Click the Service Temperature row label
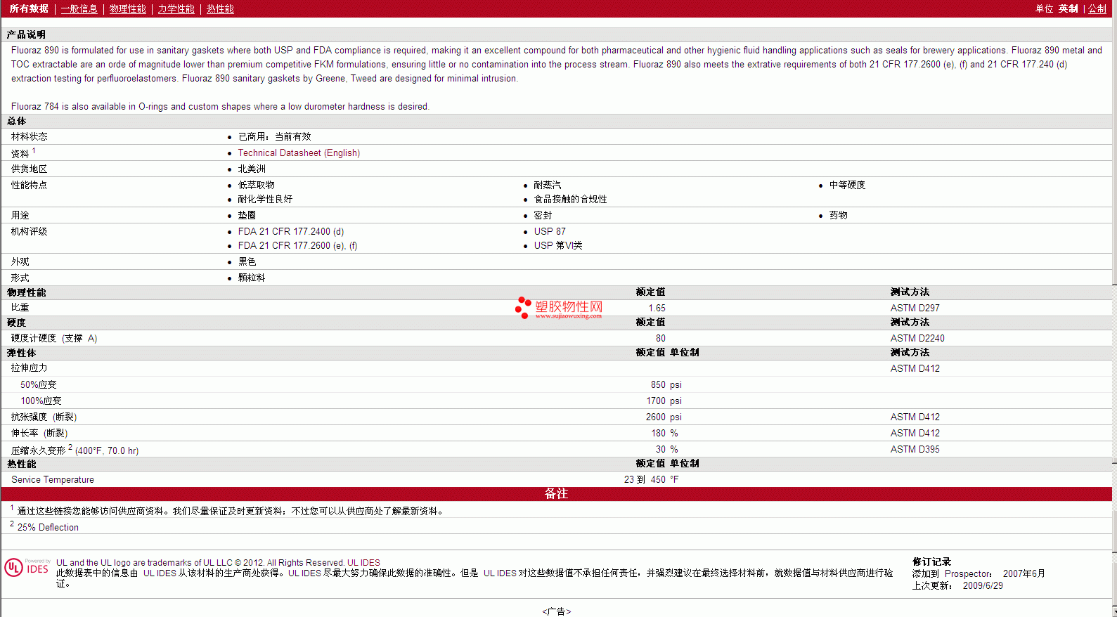 pos(53,479)
